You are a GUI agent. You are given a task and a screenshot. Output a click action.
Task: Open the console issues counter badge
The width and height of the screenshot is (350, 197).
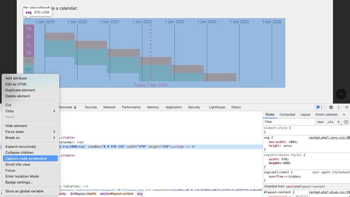(x=320, y=107)
